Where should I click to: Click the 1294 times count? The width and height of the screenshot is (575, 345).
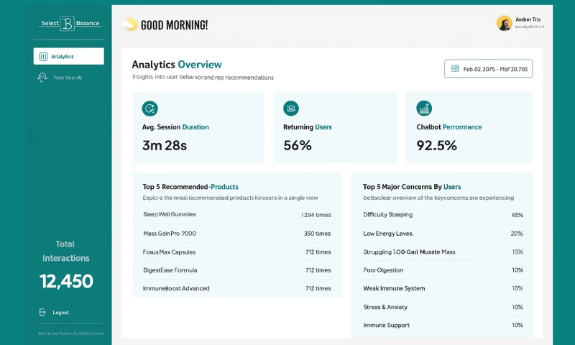316,215
